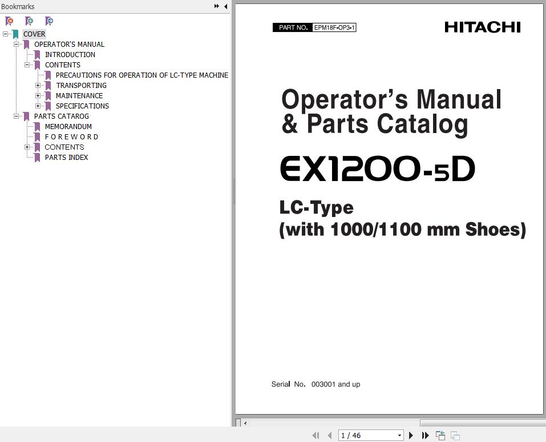Select the COVER bookmark
546x442 pixels.
(34, 34)
